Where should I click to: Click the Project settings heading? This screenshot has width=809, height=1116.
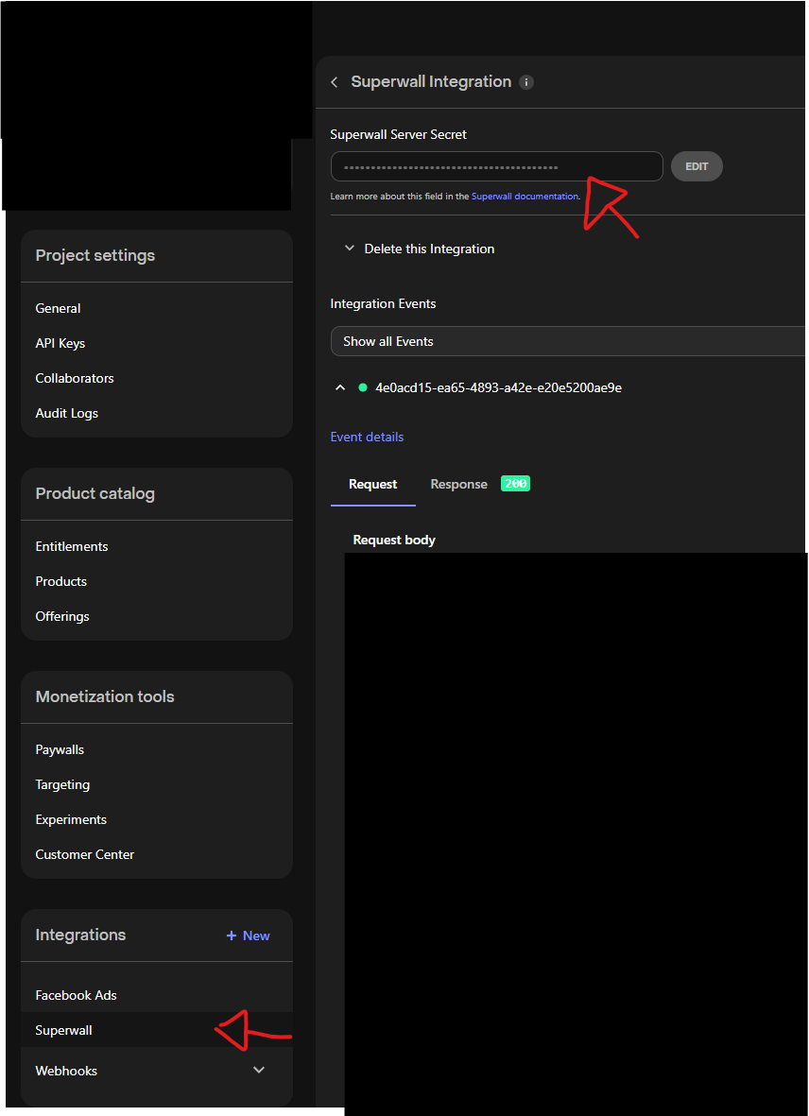click(95, 255)
